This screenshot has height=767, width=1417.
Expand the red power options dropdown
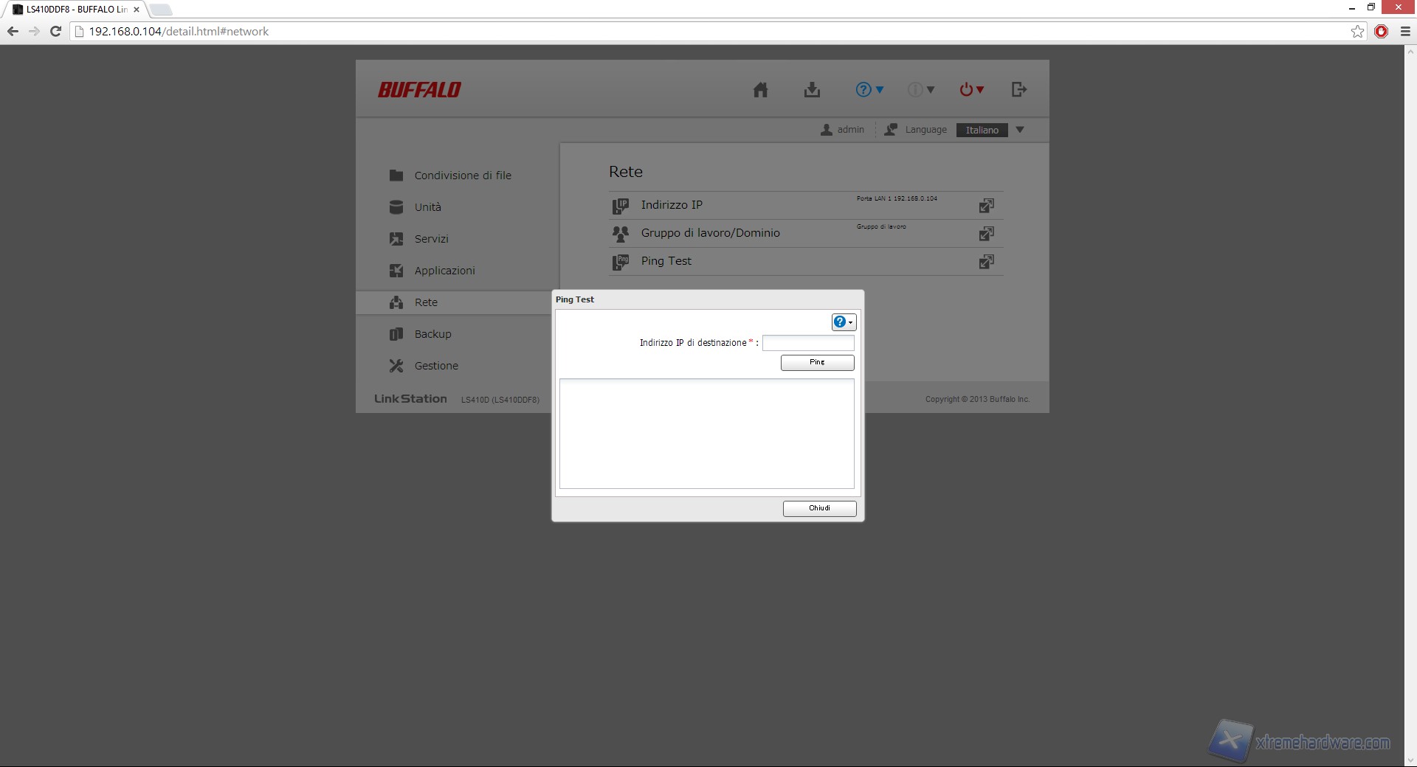coord(971,90)
